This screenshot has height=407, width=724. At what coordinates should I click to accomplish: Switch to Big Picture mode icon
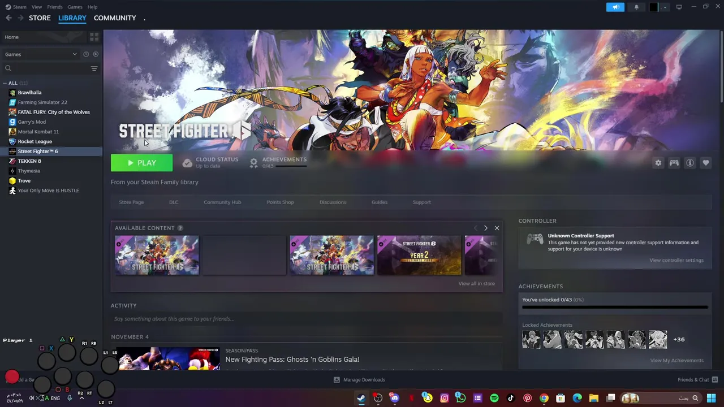click(x=679, y=7)
